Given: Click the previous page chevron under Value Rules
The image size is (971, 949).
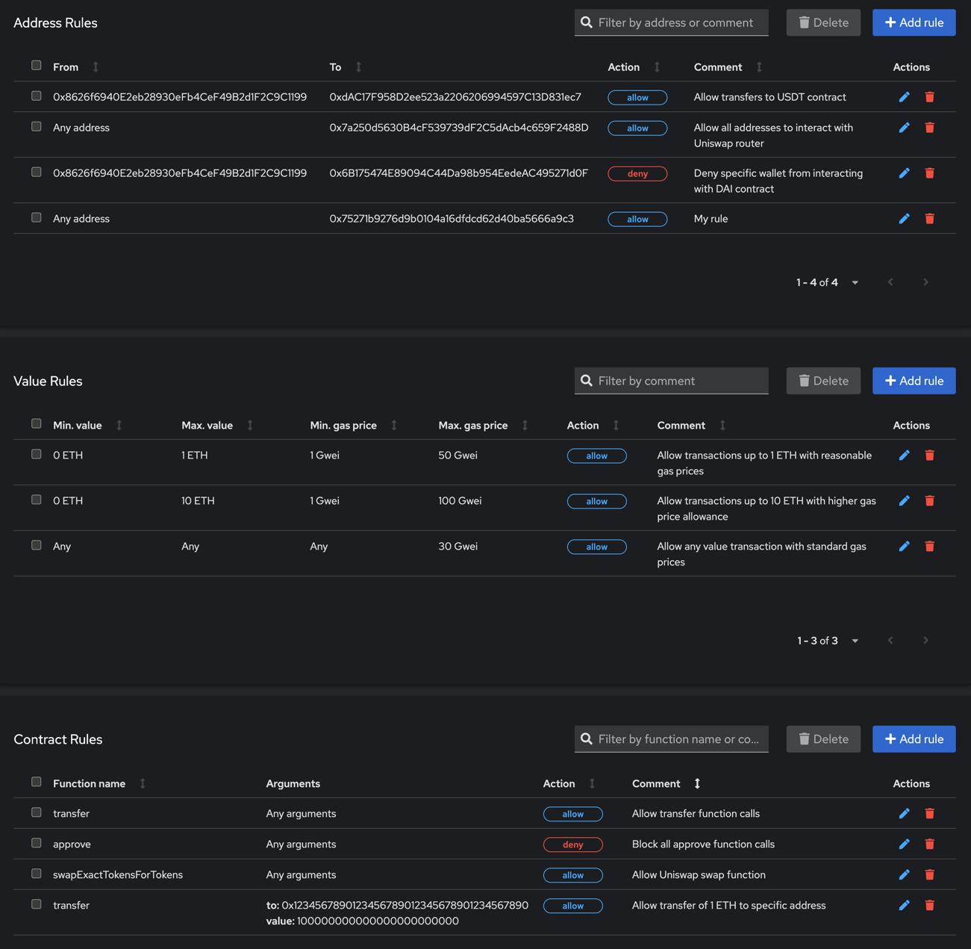Looking at the screenshot, I should click(x=890, y=641).
